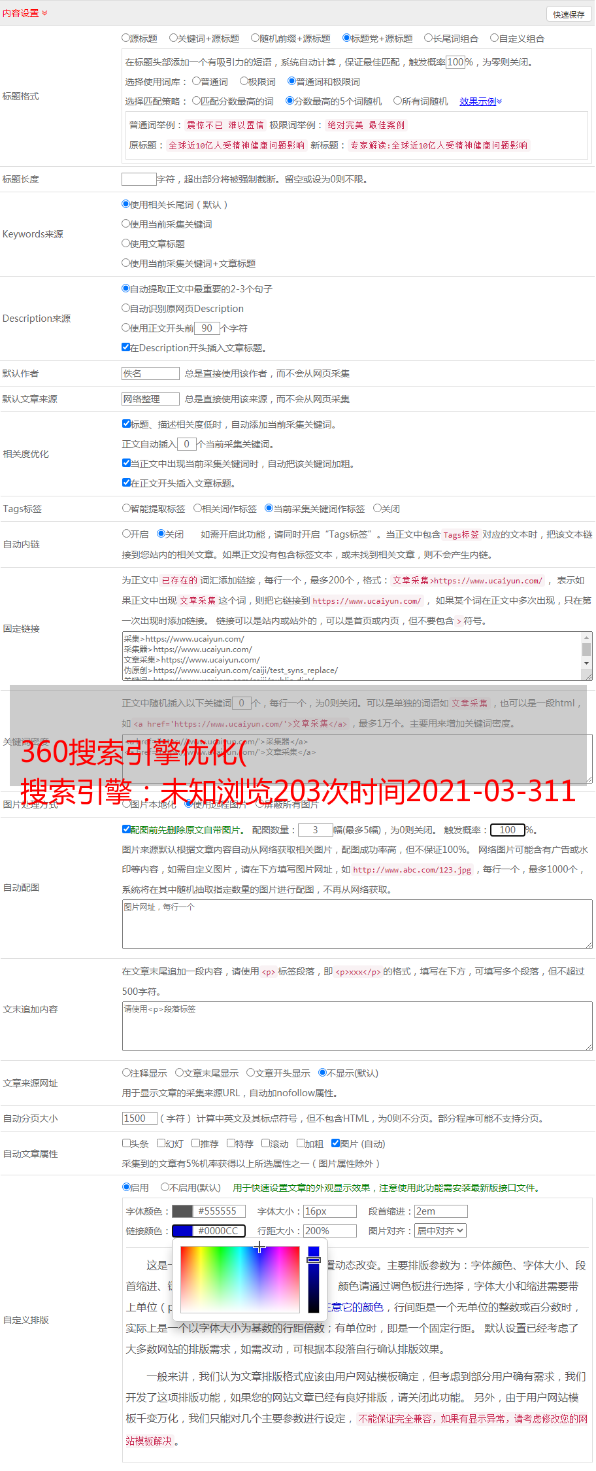Click the 图片网址 textarea

point(357,924)
